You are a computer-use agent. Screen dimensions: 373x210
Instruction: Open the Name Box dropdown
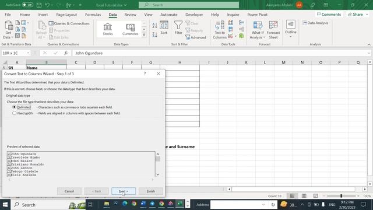(x=28, y=53)
